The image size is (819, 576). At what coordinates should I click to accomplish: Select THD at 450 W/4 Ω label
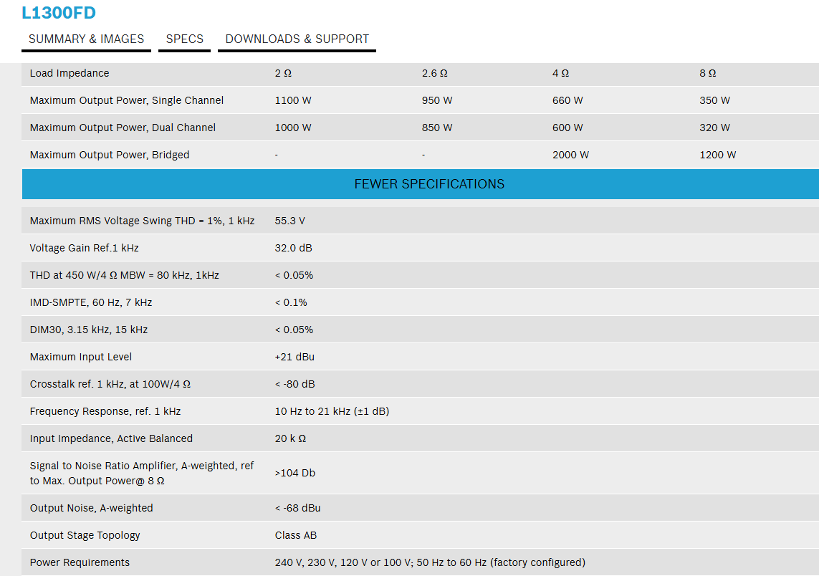pos(124,274)
